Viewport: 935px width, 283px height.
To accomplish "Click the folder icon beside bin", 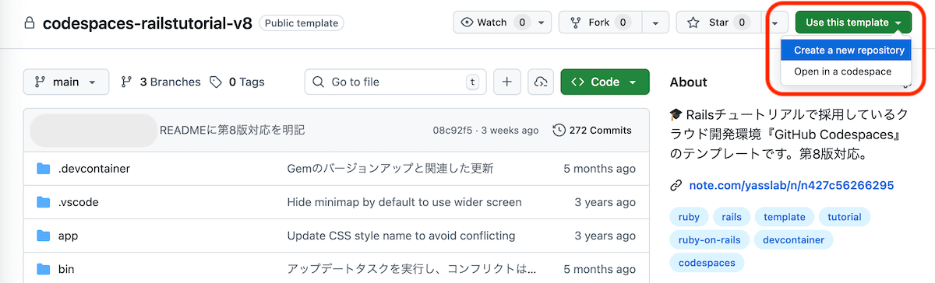I will tap(43, 269).
